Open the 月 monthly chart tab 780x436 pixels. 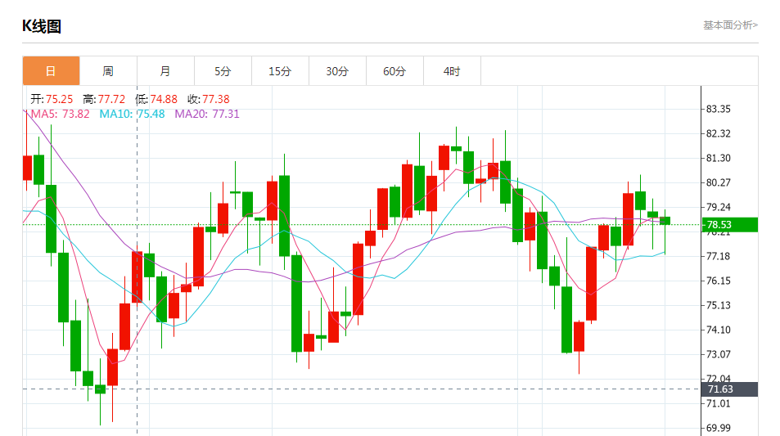(x=165, y=71)
